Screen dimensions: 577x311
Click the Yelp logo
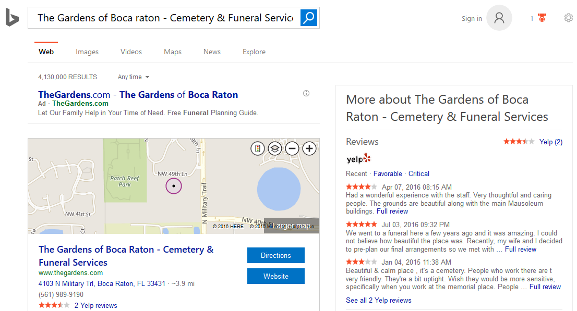[358, 159]
